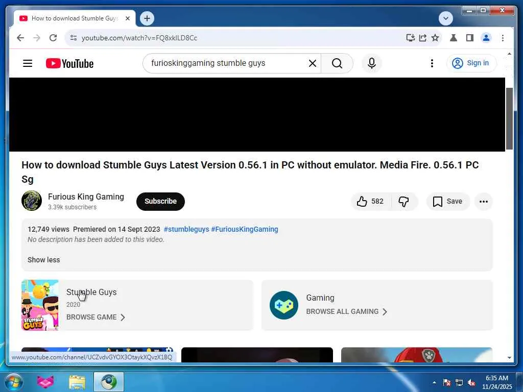
Task: Open first related video thumbnail
Action: click(x=97, y=354)
